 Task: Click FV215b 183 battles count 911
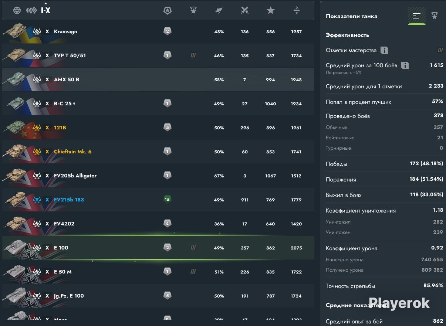click(x=244, y=200)
